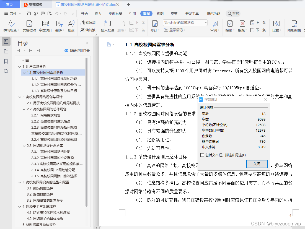Accept the tracked change
Image resolution: width=305 pixels, height=229 pixels.
[230, 26]
